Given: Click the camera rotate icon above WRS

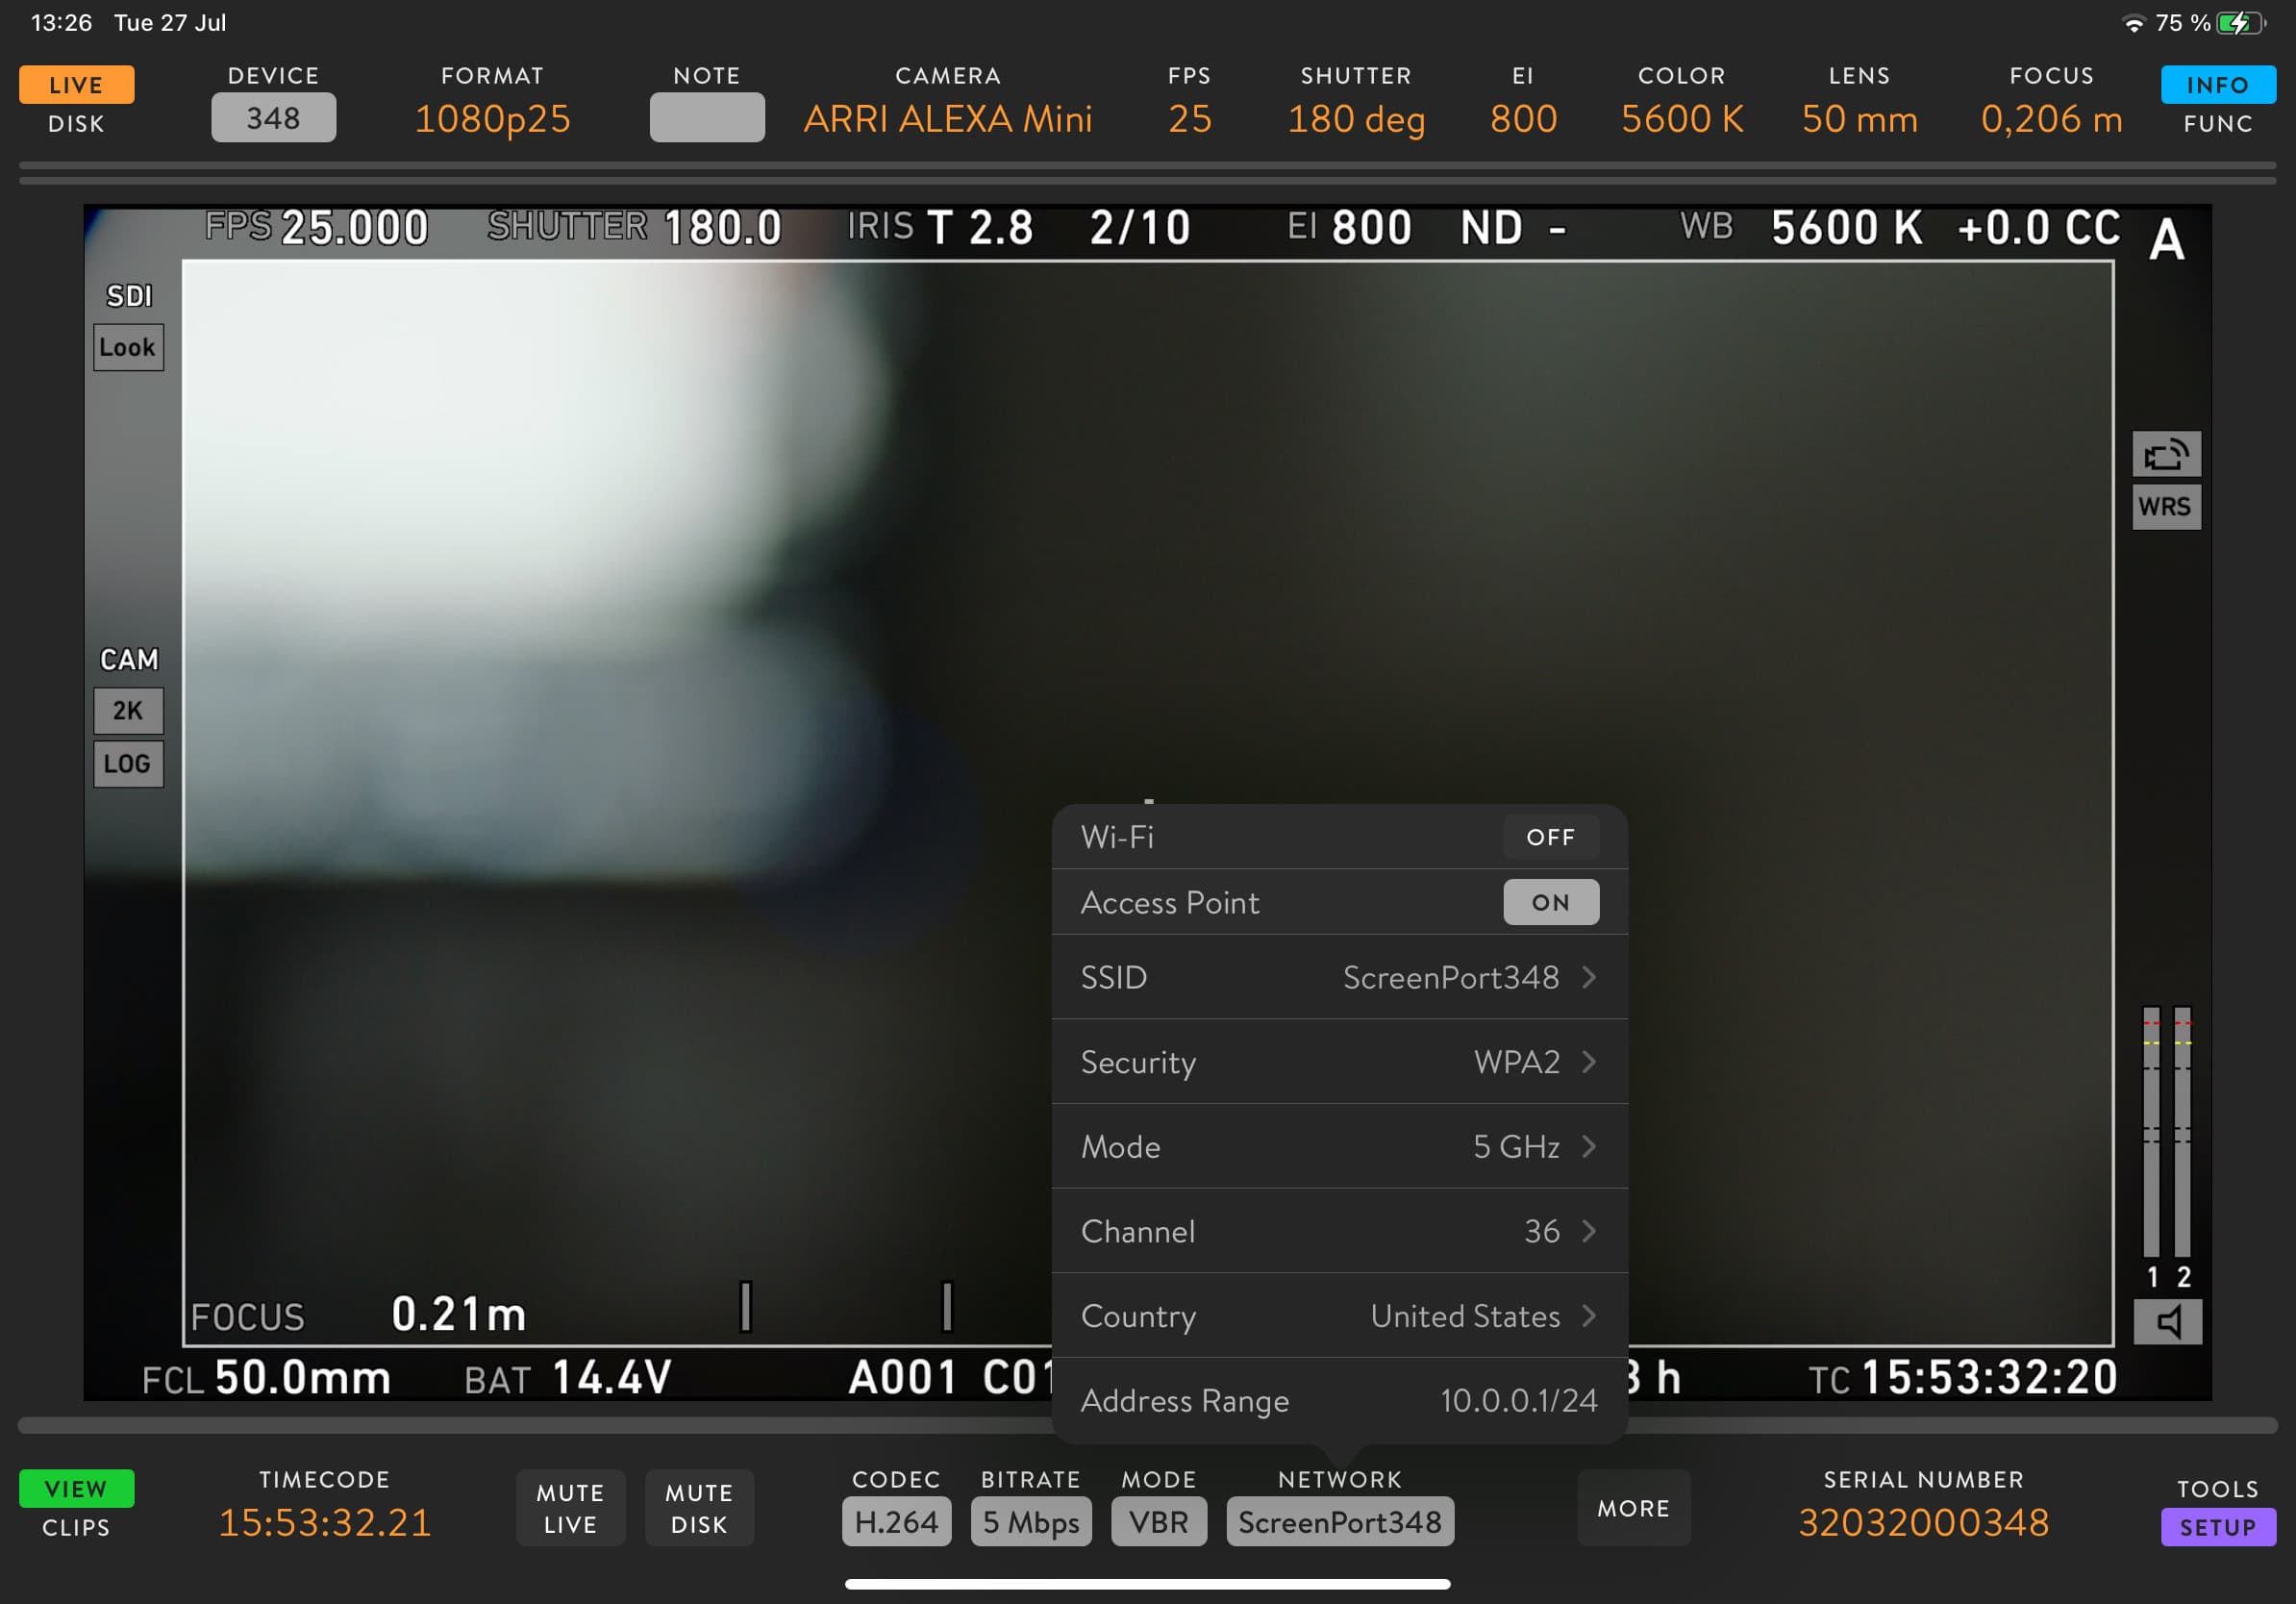Looking at the screenshot, I should point(2166,455).
